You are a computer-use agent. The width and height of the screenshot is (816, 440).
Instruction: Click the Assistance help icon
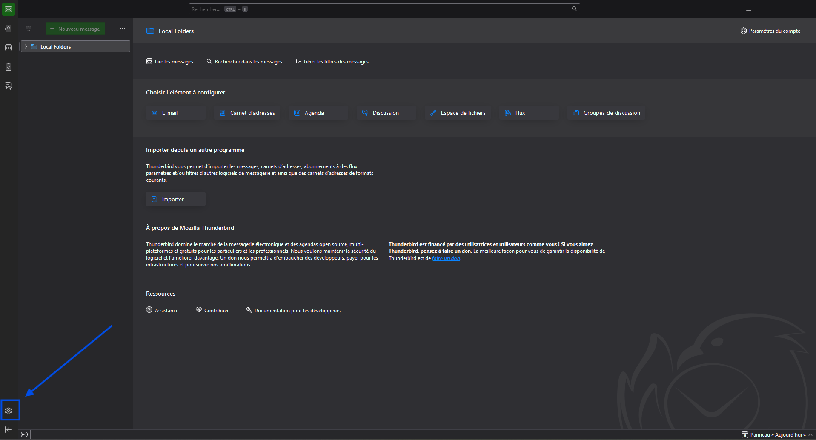pyautogui.click(x=149, y=310)
